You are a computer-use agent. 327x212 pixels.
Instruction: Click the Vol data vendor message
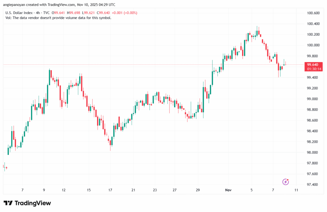click(58, 18)
